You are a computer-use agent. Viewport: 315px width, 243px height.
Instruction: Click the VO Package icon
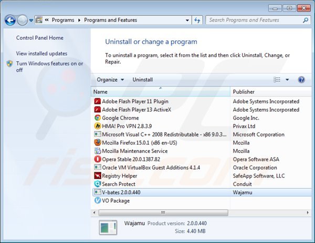(98, 201)
